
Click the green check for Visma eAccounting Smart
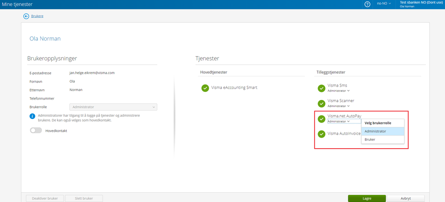tap(205, 88)
